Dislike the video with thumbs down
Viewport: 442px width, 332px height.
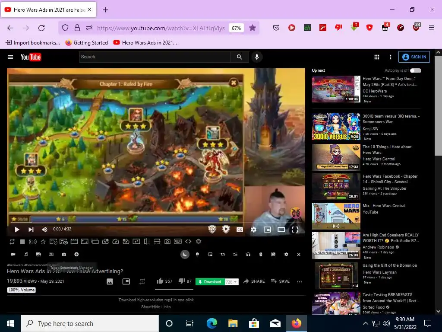(x=182, y=281)
